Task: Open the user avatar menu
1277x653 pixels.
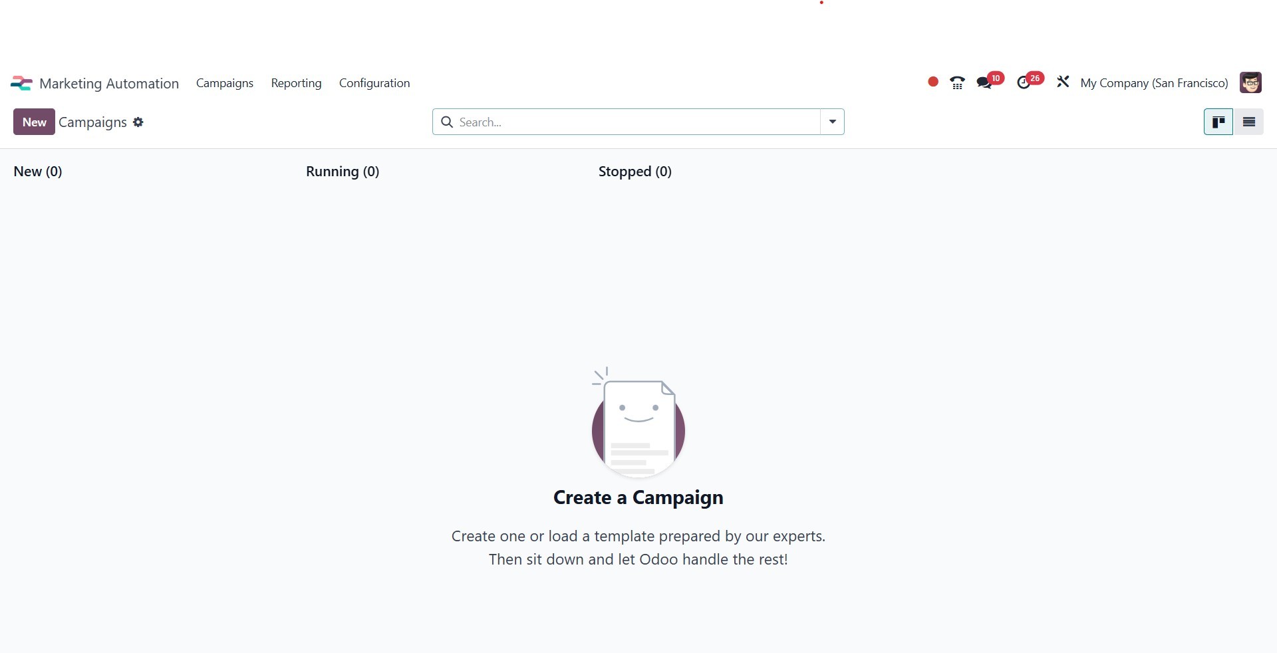Action: click(1250, 83)
